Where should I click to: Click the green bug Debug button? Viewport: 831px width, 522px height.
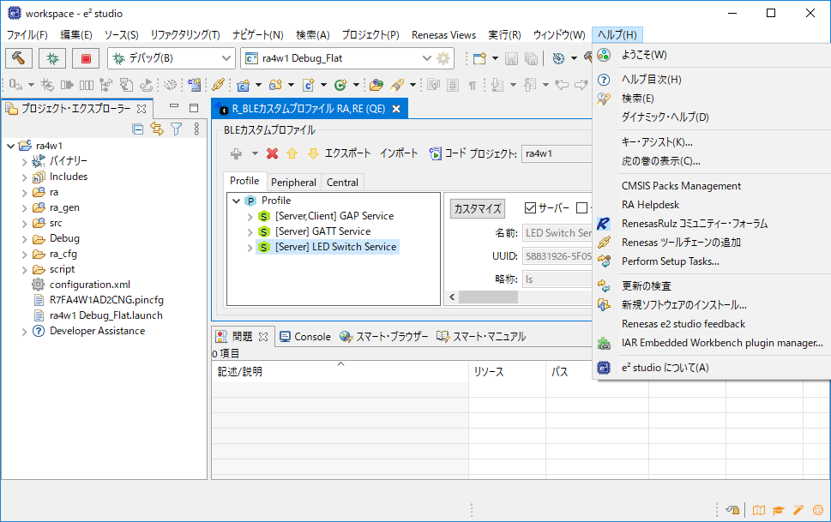pos(52,58)
